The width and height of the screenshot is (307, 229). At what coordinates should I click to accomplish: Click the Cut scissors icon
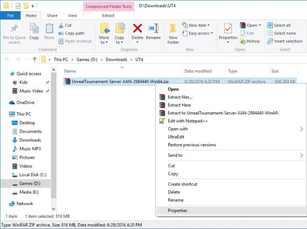[x=61, y=25]
